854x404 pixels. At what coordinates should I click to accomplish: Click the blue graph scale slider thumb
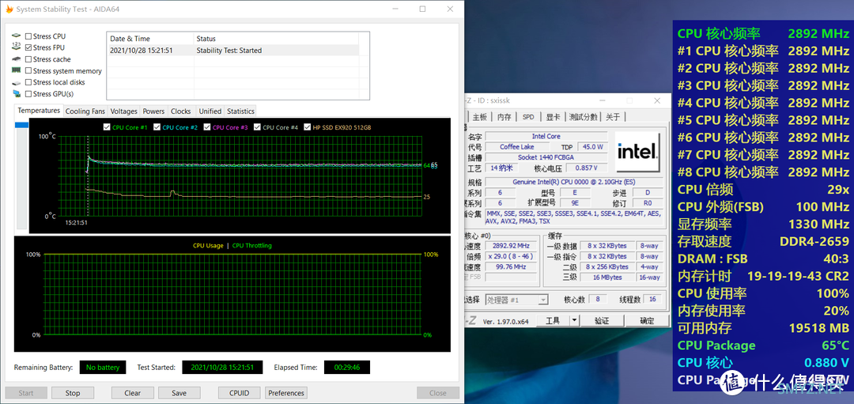pyautogui.click(x=21, y=125)
